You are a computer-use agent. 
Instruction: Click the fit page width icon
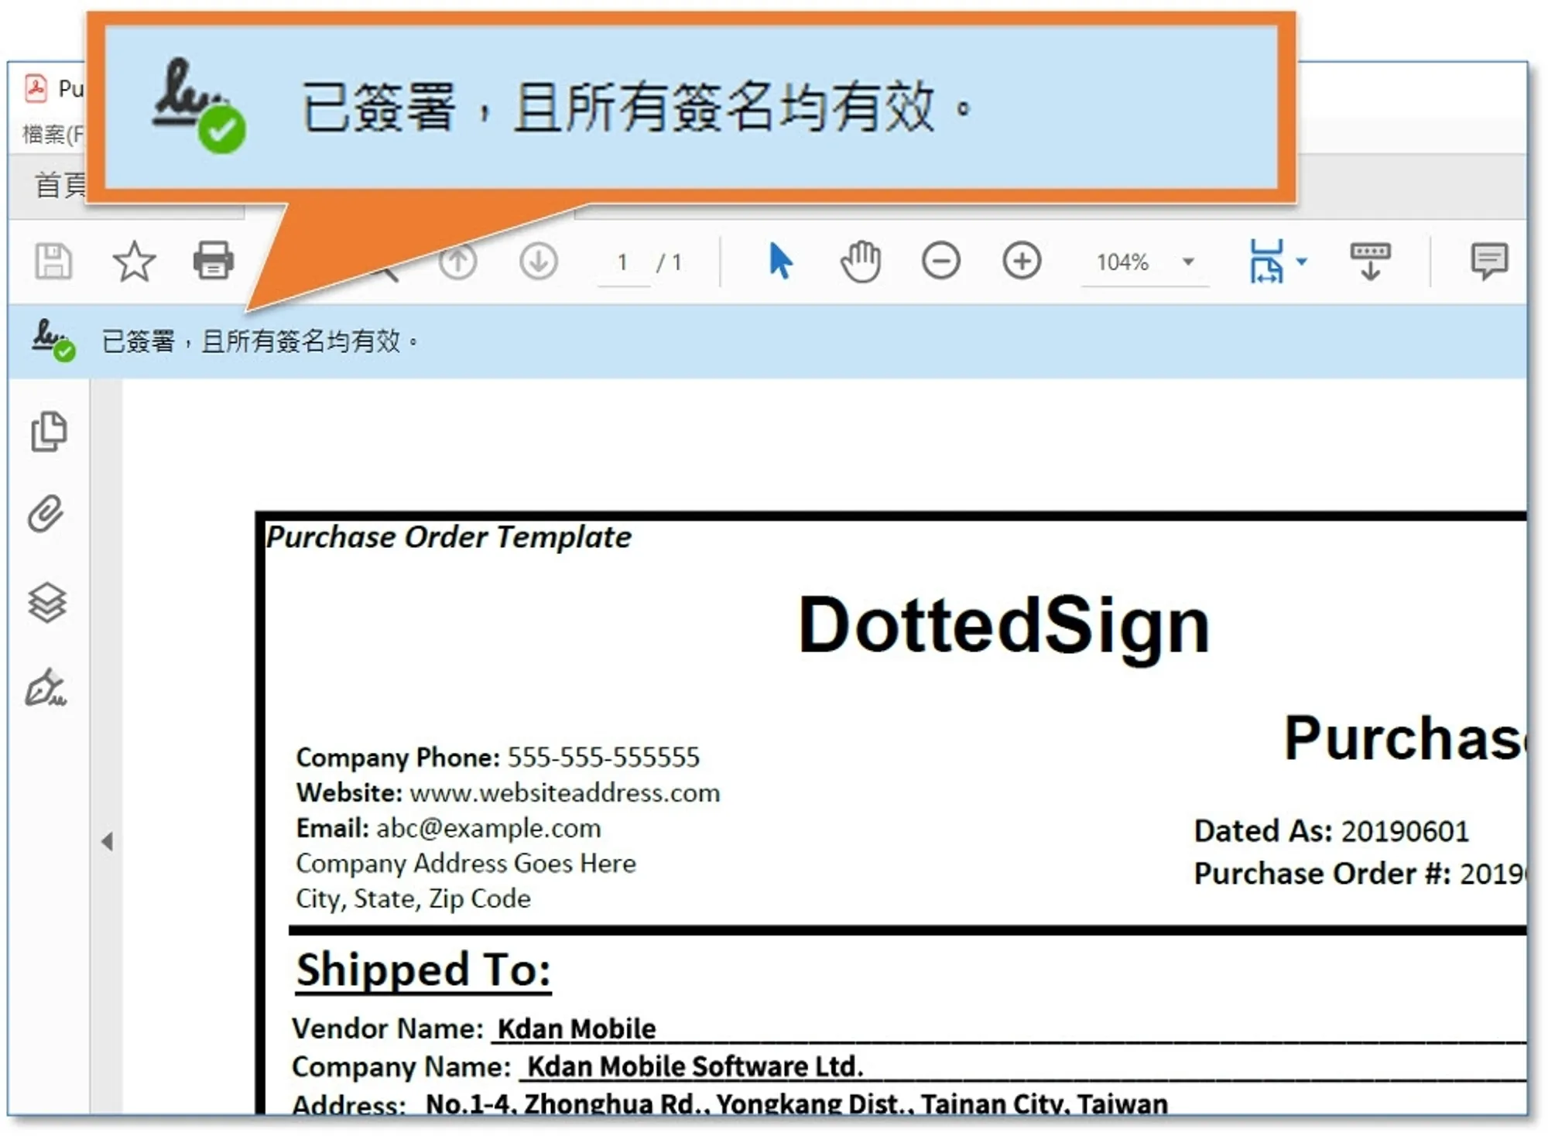coord(1266,261)
